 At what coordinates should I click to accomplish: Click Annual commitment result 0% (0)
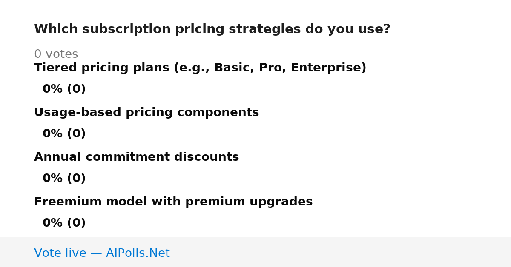coord(64,179)
